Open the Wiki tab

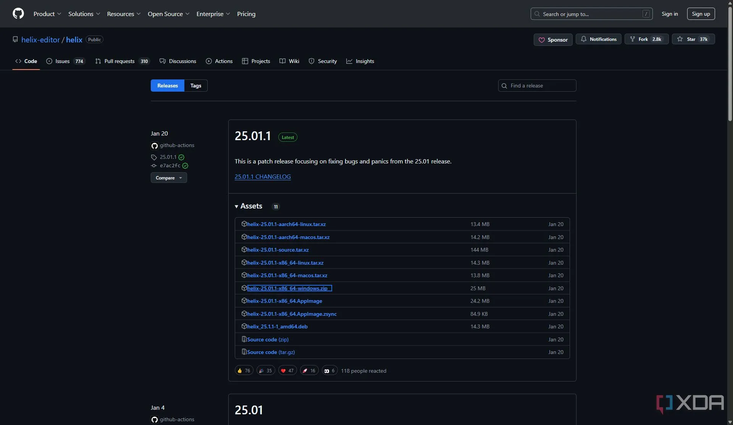(289, 61)
